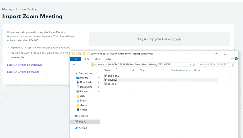Go up one folder level
243x138 pixels.
tap(88, 64)
